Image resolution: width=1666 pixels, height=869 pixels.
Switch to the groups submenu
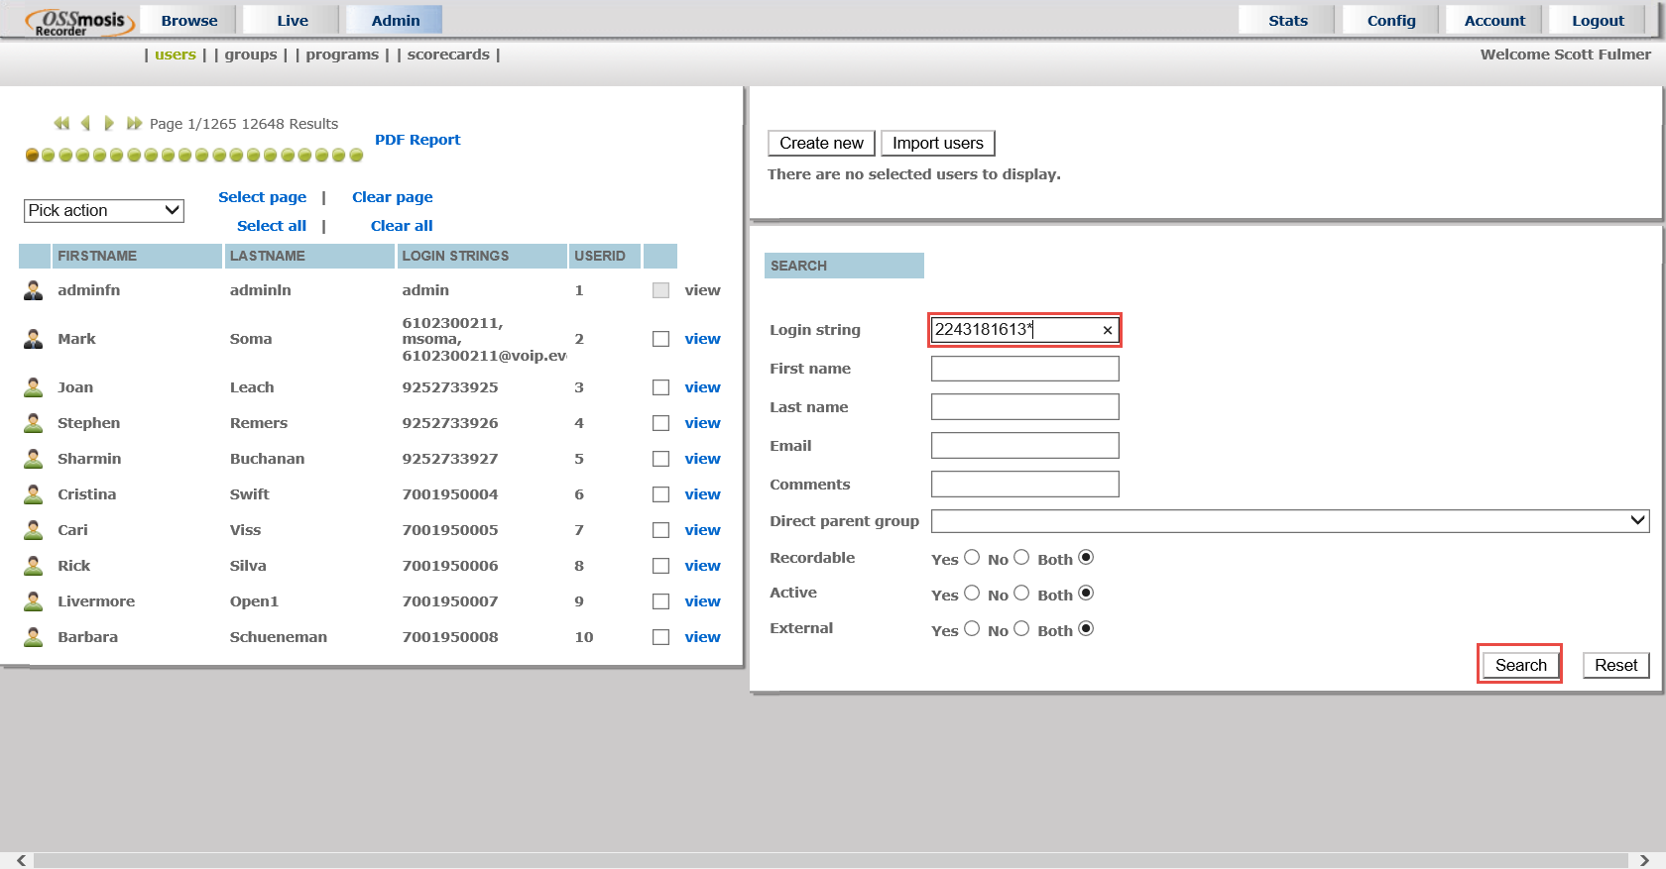251,54
